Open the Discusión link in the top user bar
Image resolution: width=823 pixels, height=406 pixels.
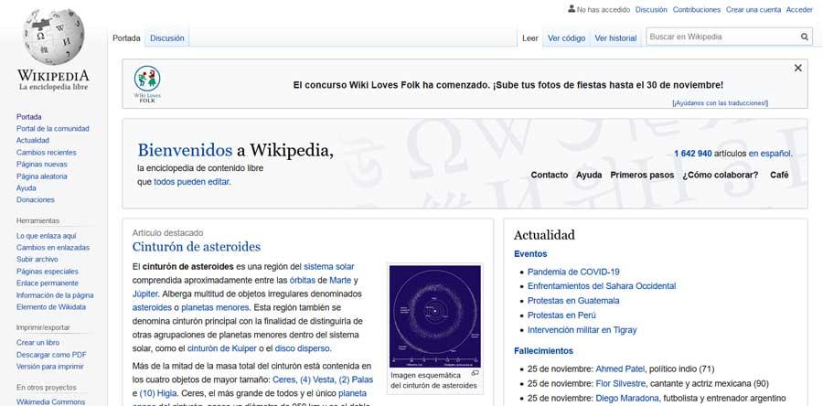click(651, 9)
